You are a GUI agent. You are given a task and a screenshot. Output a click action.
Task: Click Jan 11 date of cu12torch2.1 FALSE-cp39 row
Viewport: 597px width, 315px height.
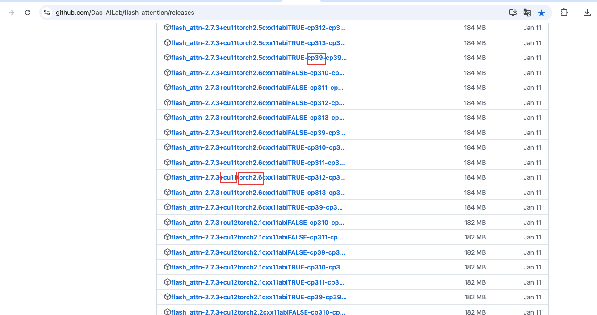532,252
